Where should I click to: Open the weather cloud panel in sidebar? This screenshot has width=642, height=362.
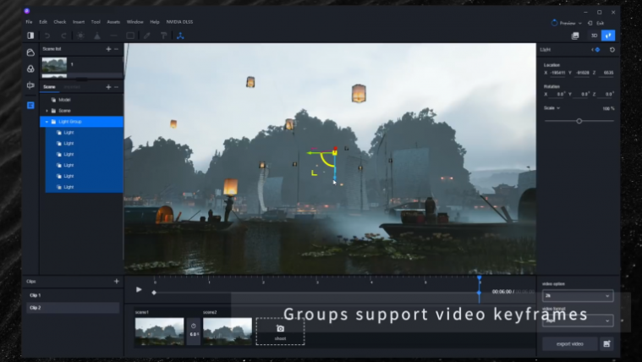(x=30, y=52)
